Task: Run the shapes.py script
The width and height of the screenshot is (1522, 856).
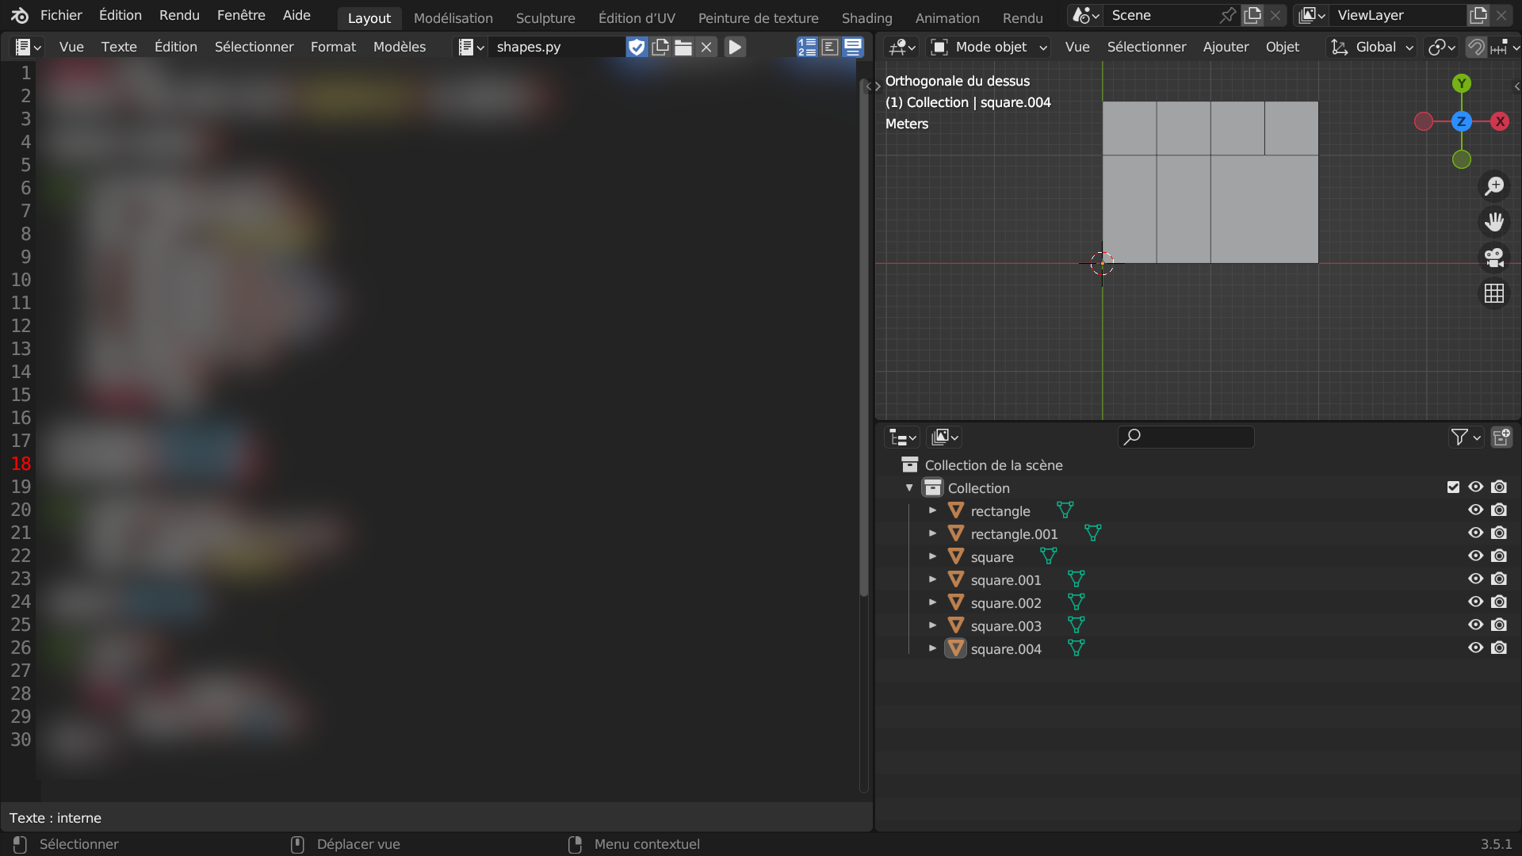Action: coord(735,47)
